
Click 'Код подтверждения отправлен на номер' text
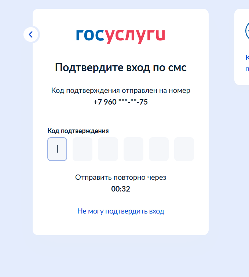click(121, 91)
